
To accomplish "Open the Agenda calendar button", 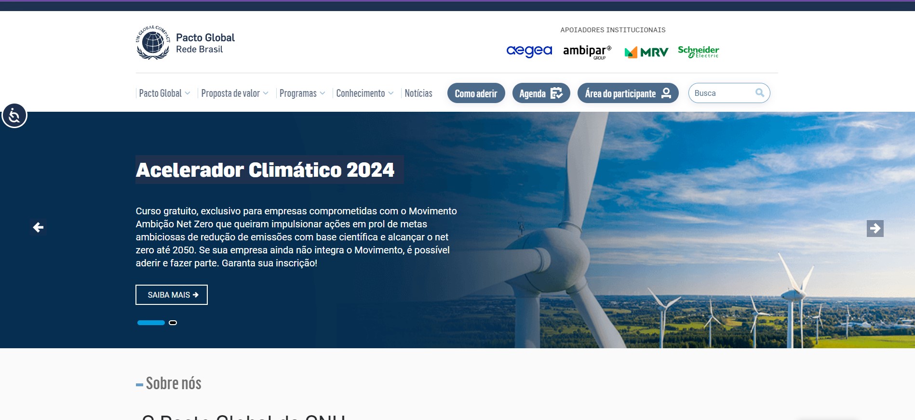I will click(541, 93).
